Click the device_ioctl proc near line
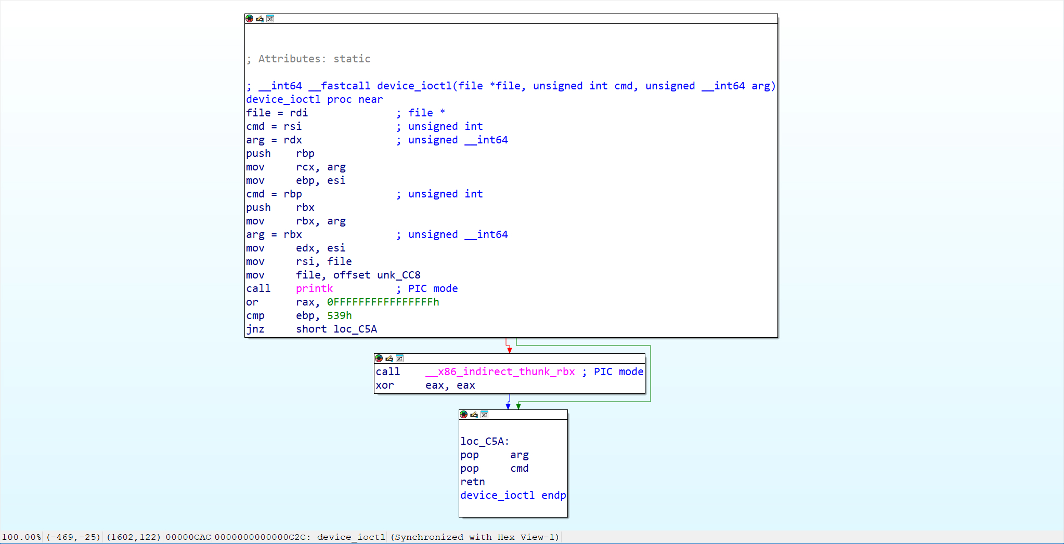Viewport: 1064px width, 544px height. [x=314, y=99]
